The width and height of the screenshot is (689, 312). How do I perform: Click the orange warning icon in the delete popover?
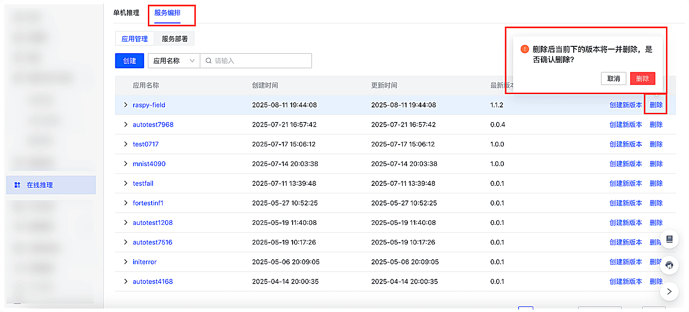tap(525, 49)
